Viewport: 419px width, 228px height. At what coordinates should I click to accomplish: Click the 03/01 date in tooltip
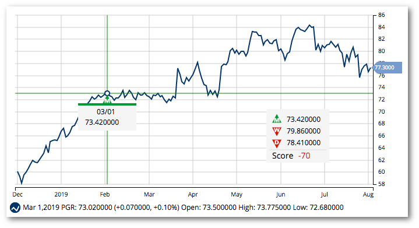tap(105, 112)
